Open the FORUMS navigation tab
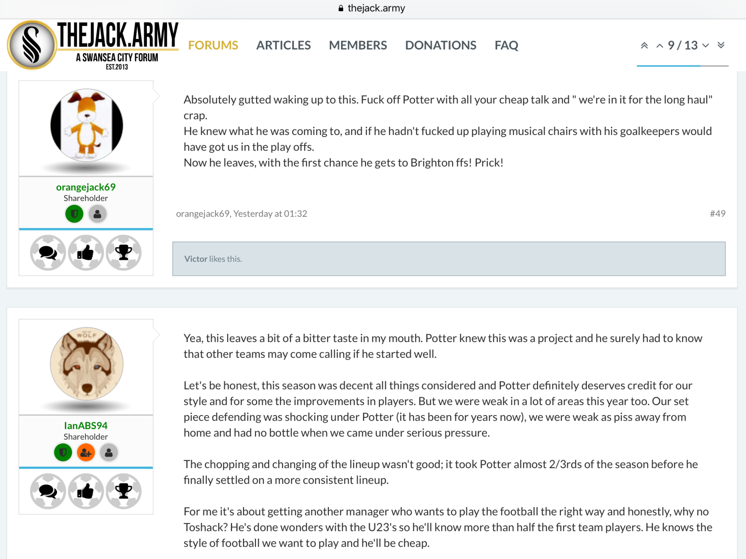 tap(213, 45)
